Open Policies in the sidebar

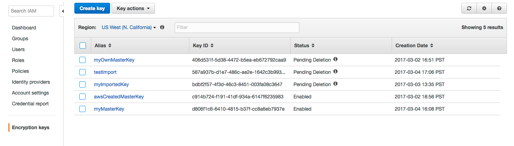pos(20,71)
